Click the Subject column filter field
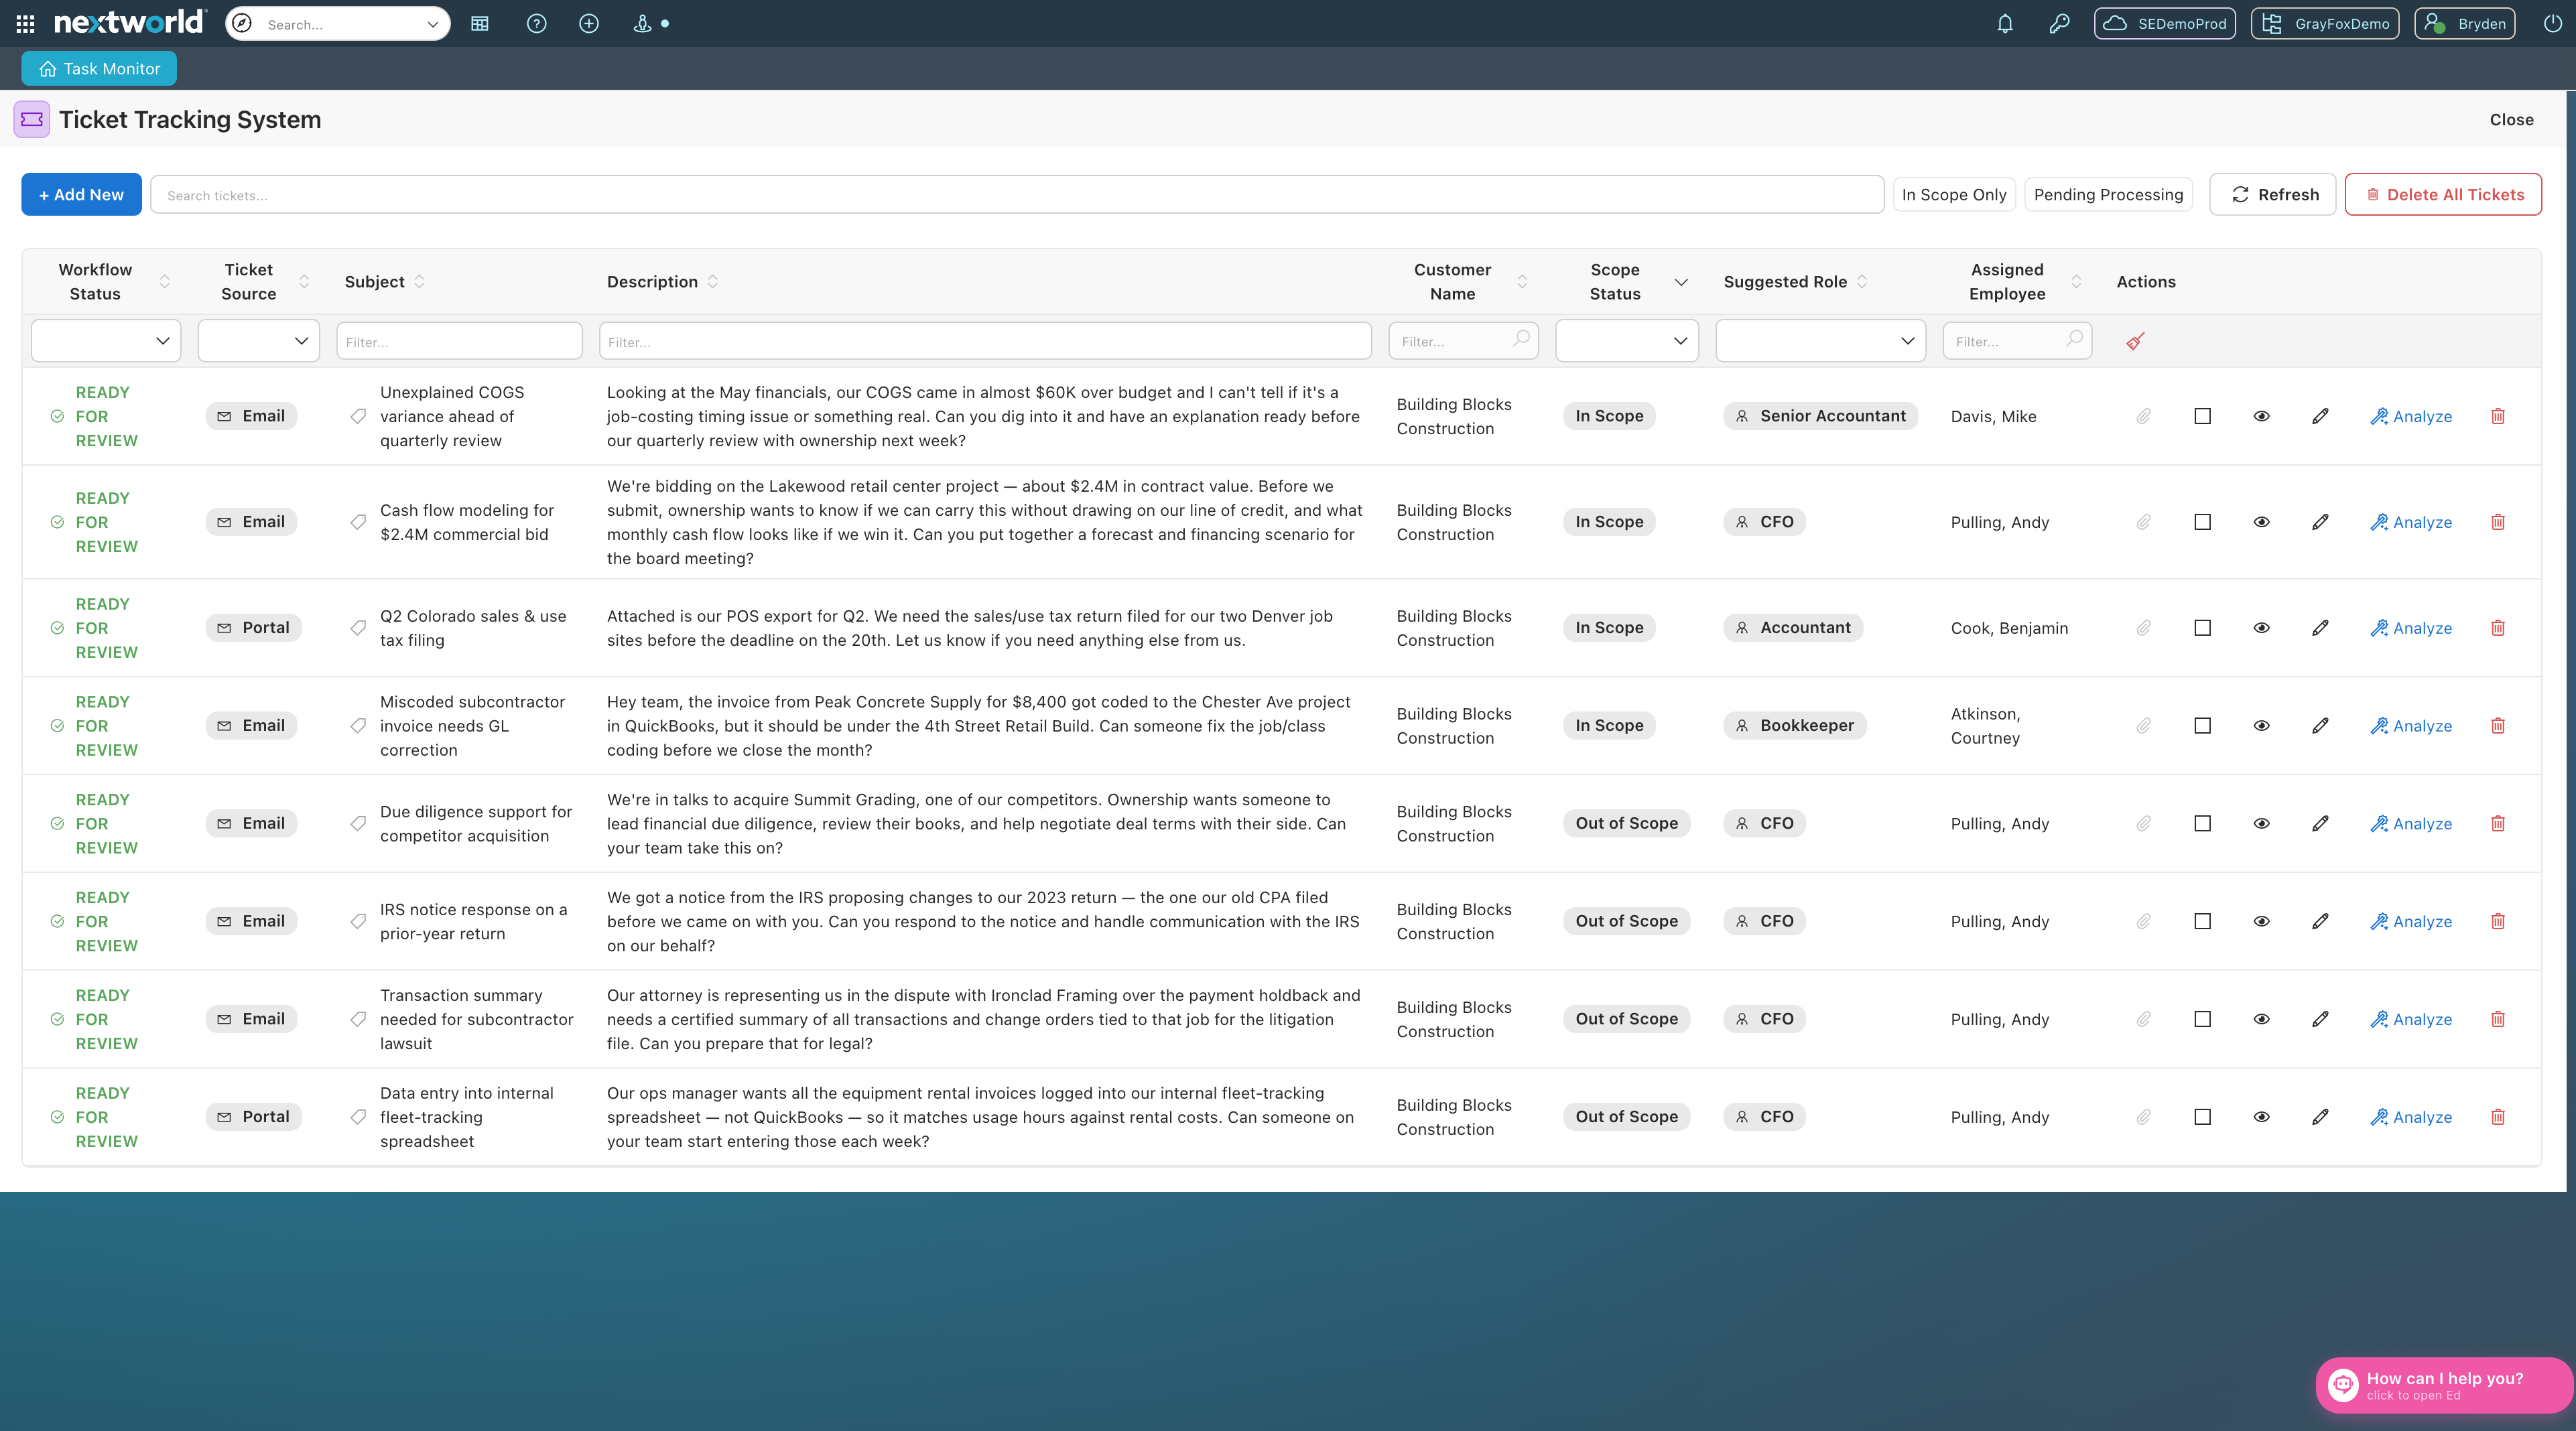 coord(459,341)
